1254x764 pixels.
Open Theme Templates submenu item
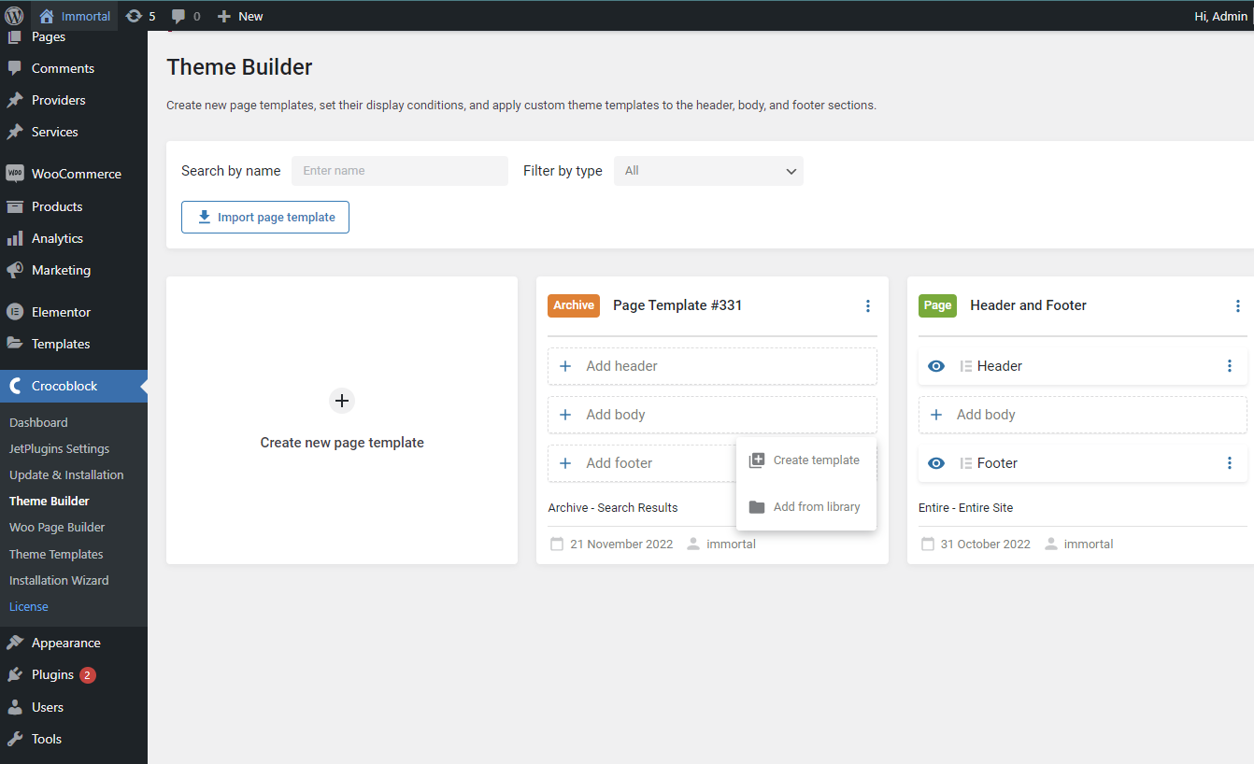point(56,554)
